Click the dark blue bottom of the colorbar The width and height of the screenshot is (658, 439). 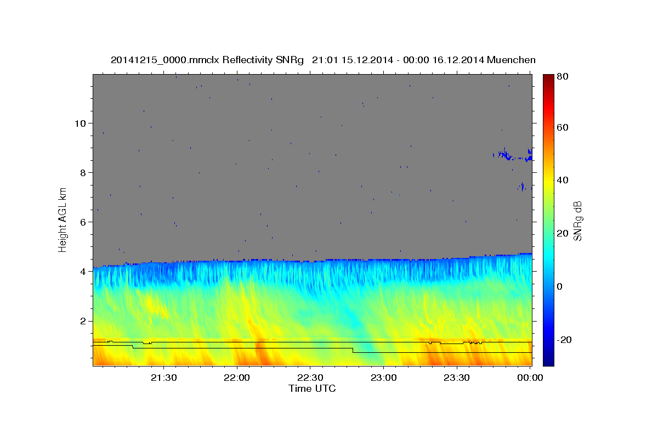click(548, 361)
